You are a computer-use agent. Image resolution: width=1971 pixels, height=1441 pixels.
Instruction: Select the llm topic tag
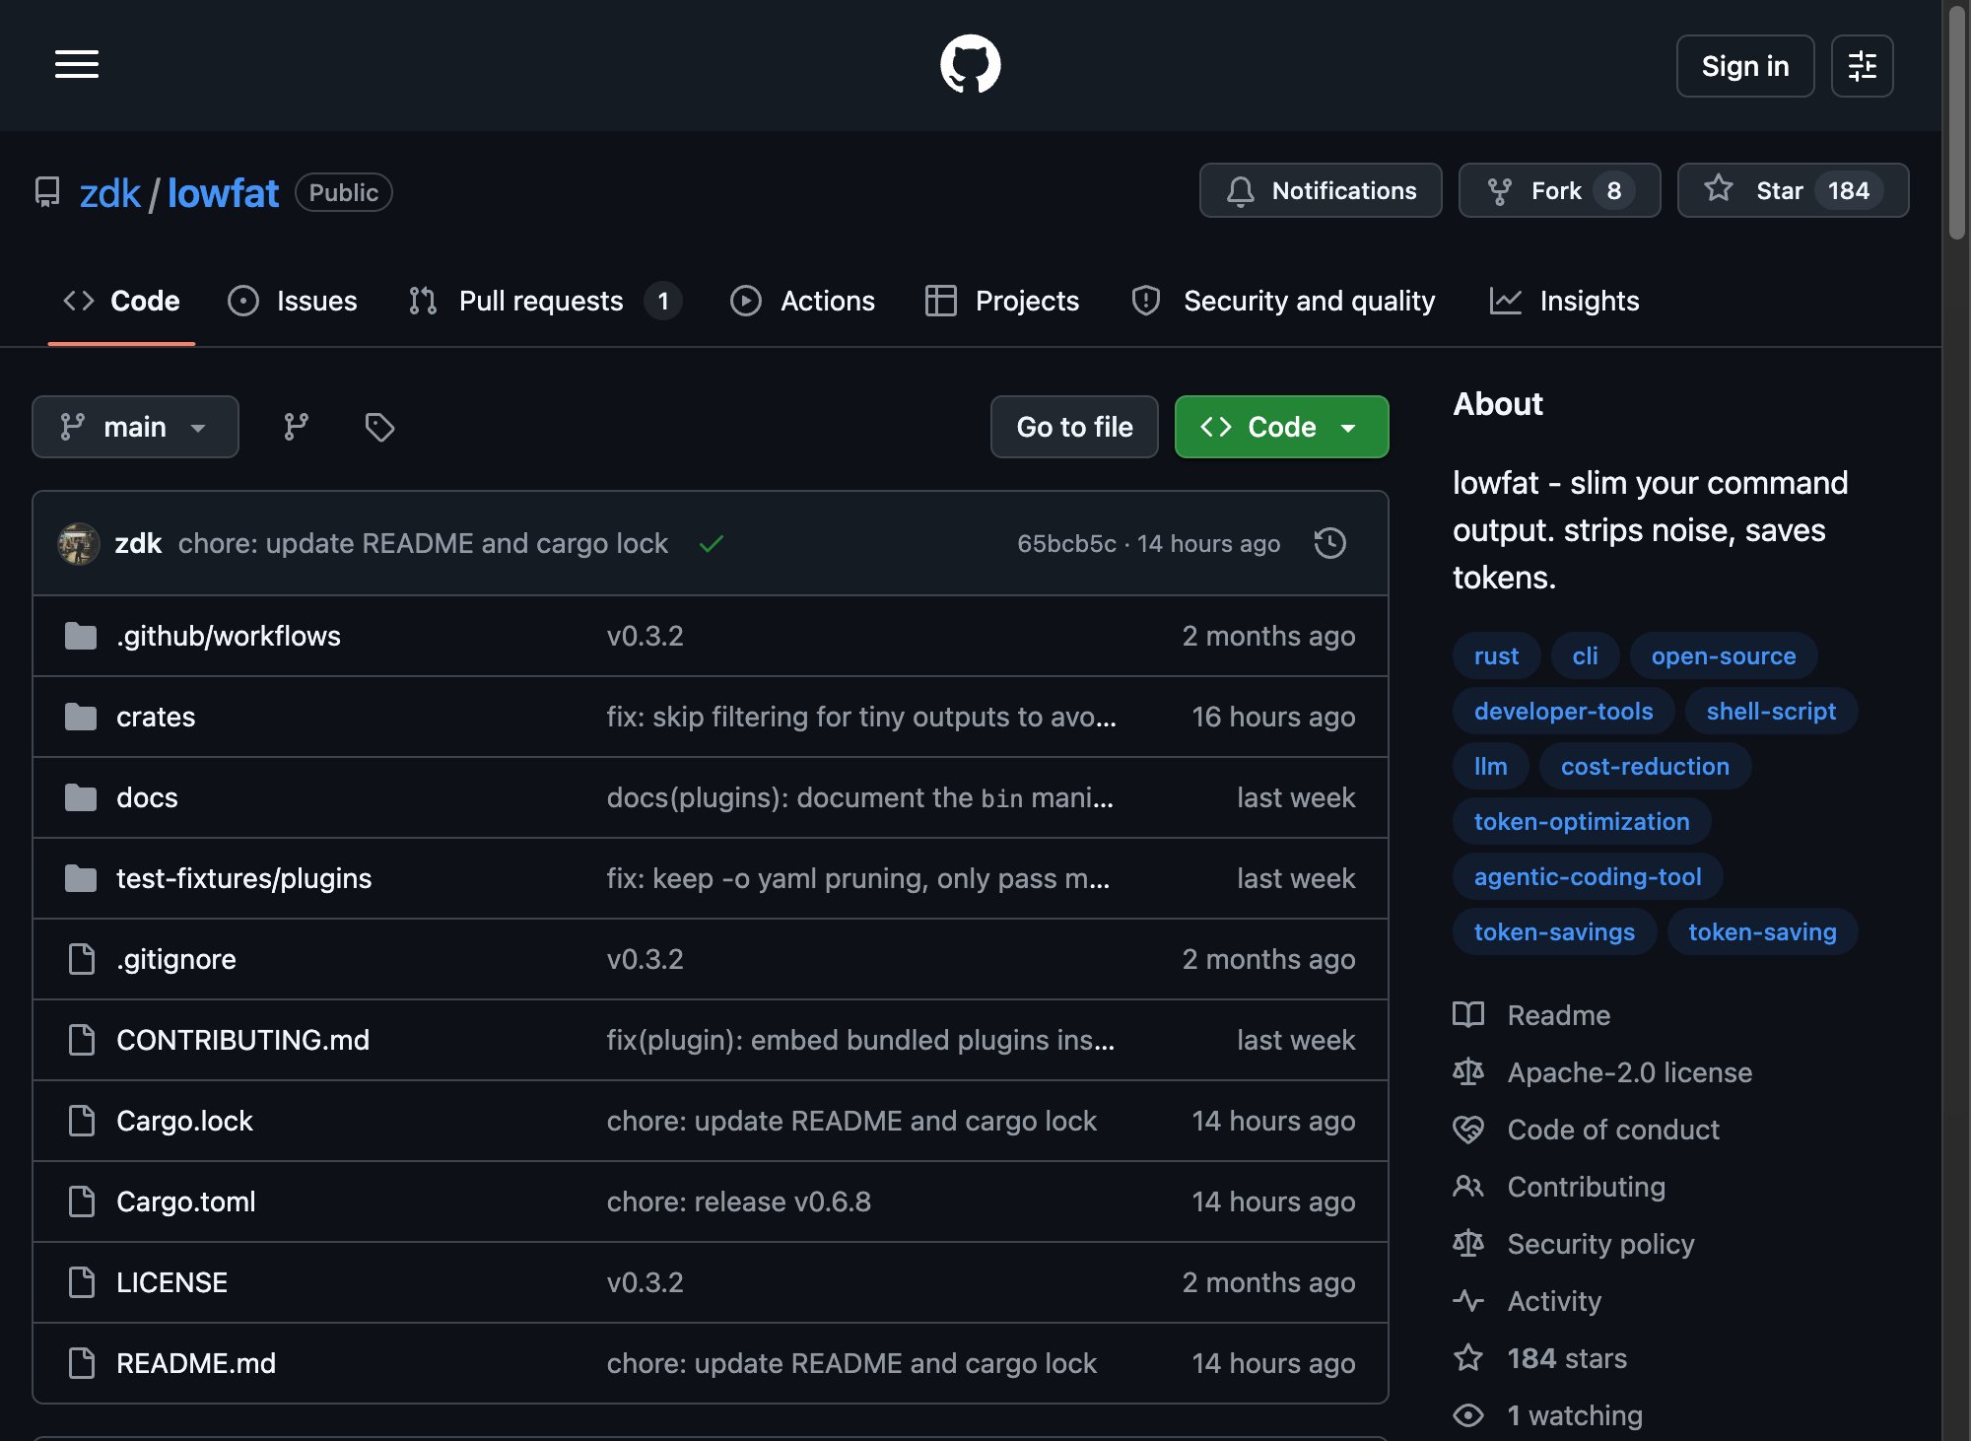(1490, 766)
